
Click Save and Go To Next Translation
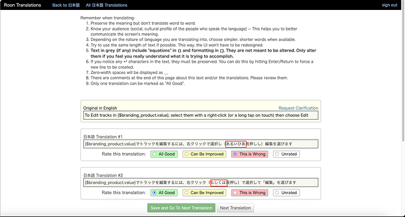click(181, 208)
